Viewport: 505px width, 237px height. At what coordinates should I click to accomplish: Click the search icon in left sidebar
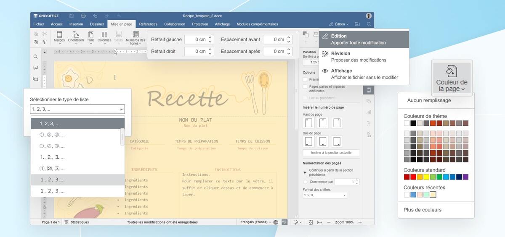[35, 57]
